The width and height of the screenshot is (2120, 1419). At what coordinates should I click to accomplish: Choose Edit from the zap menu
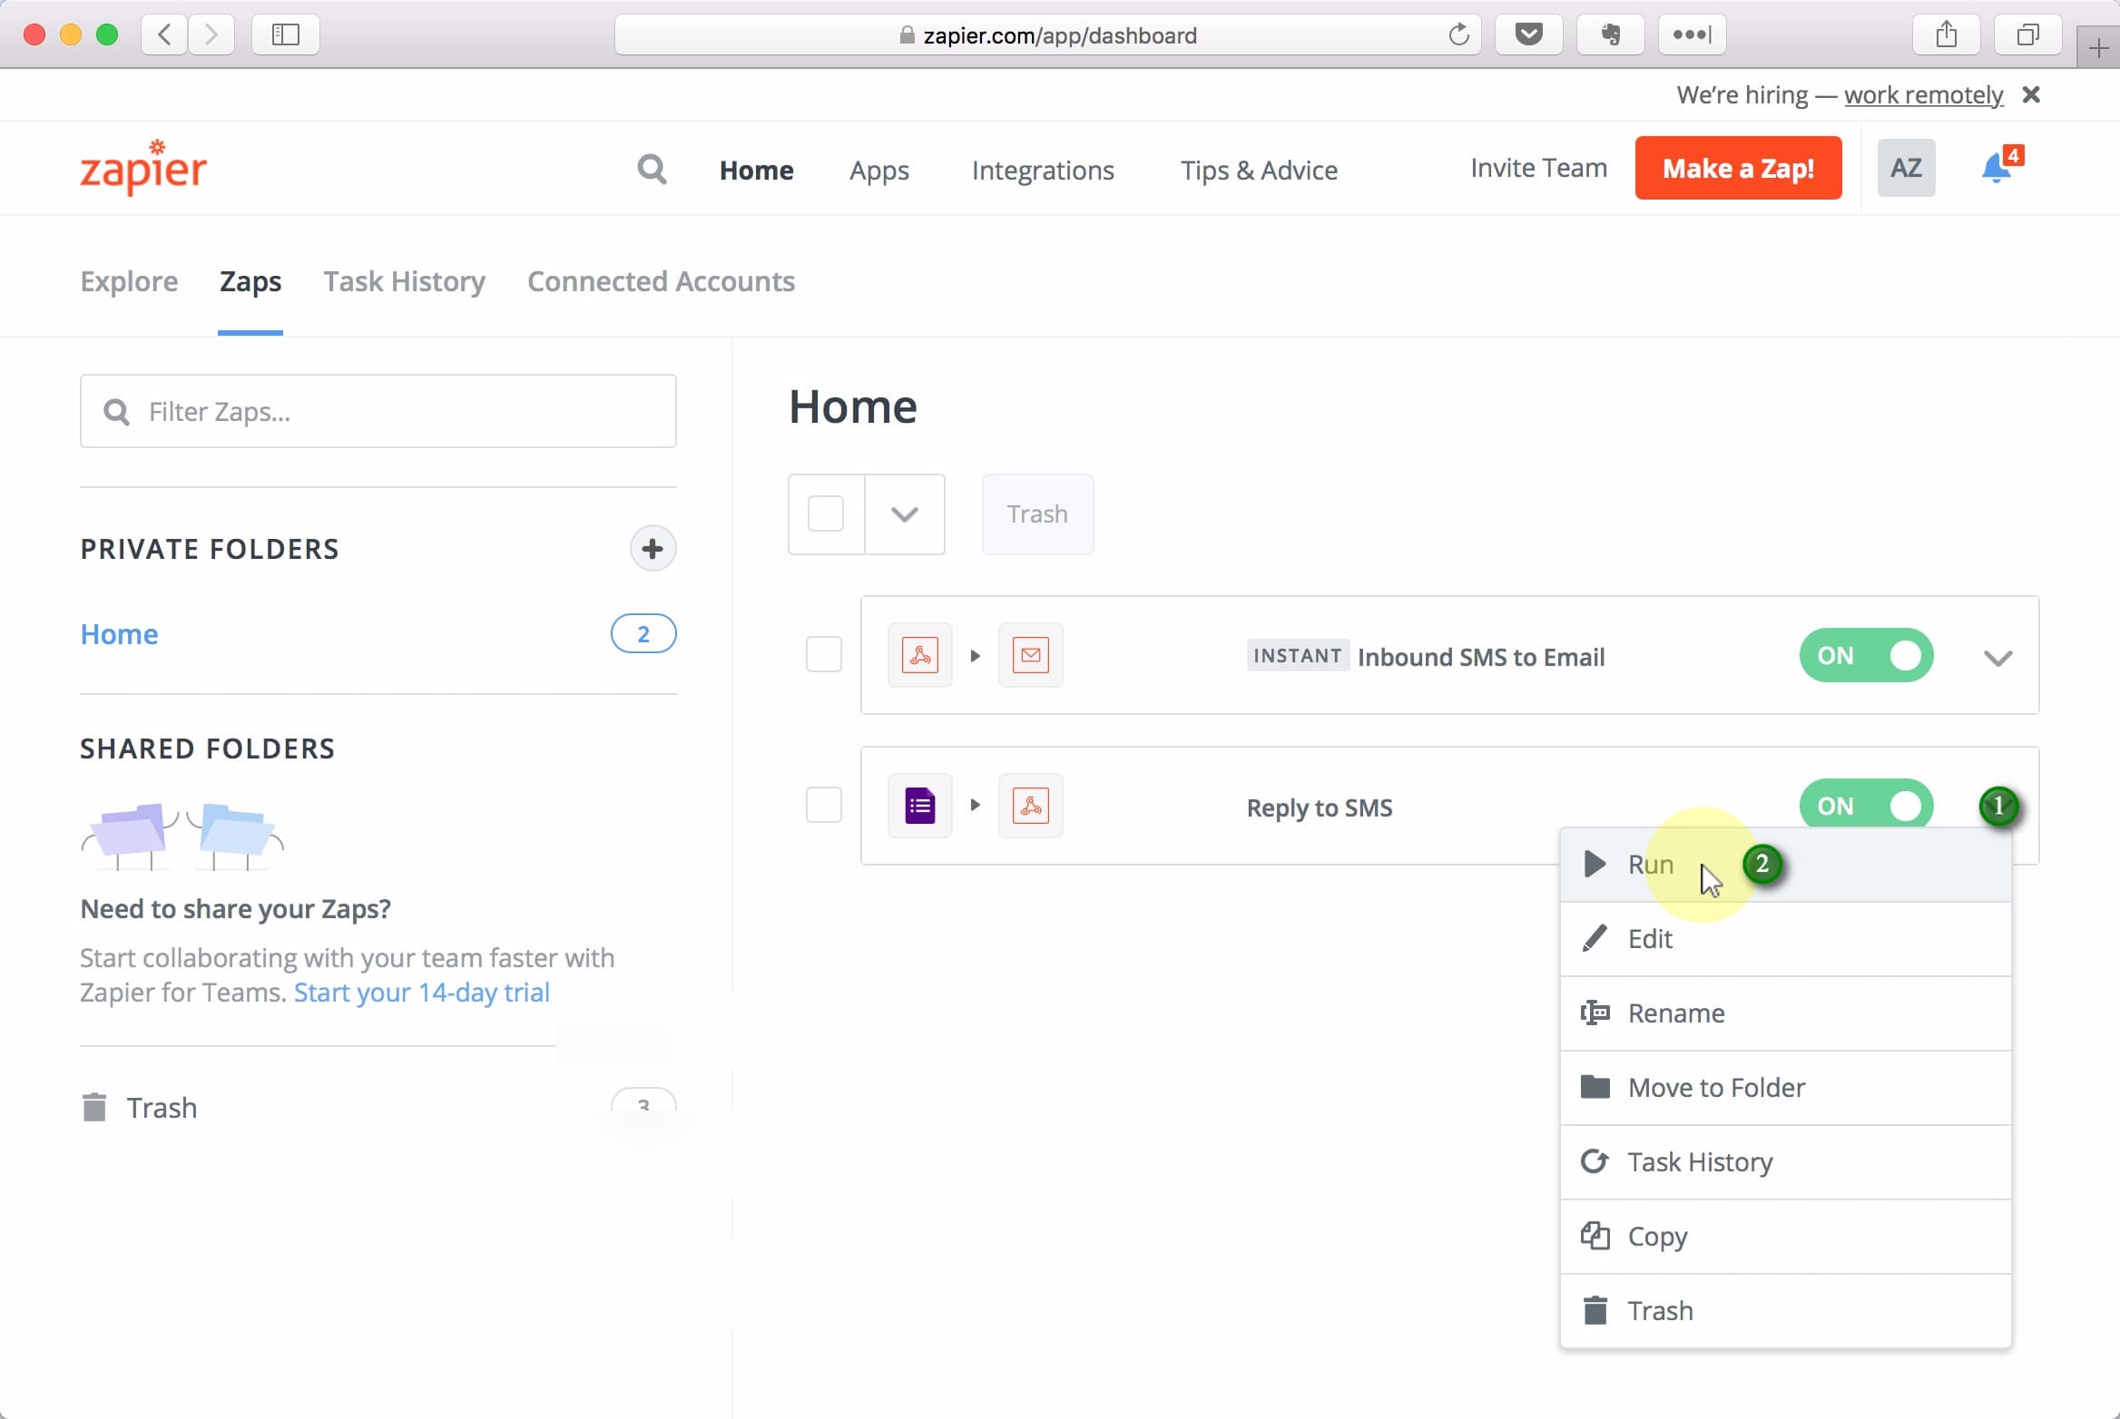[x=1785, y=939]
